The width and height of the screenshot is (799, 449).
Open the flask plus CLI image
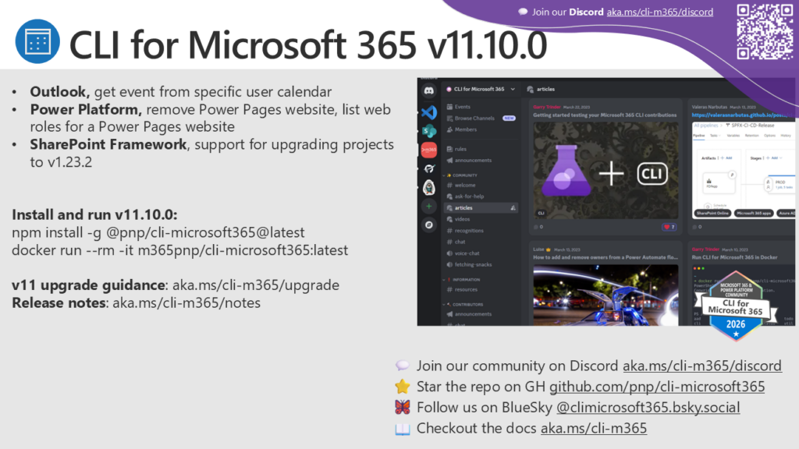click(x=605, y=170)
